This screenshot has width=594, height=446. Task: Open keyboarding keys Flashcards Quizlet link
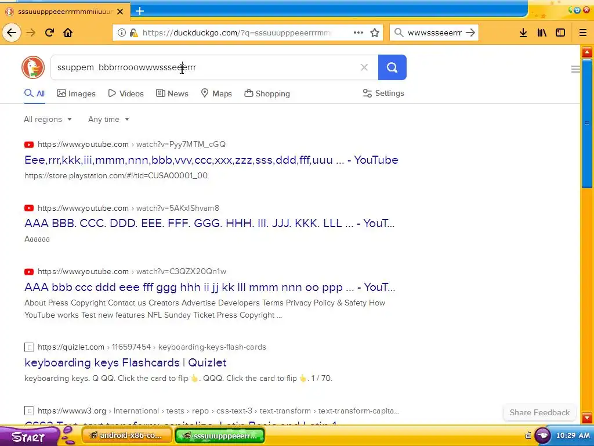click(x=125, y=362)
